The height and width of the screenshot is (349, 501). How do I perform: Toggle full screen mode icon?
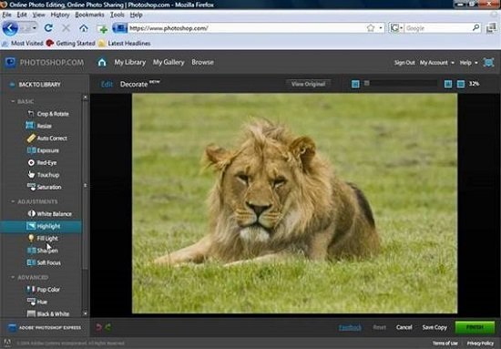(x=488, y=62)
